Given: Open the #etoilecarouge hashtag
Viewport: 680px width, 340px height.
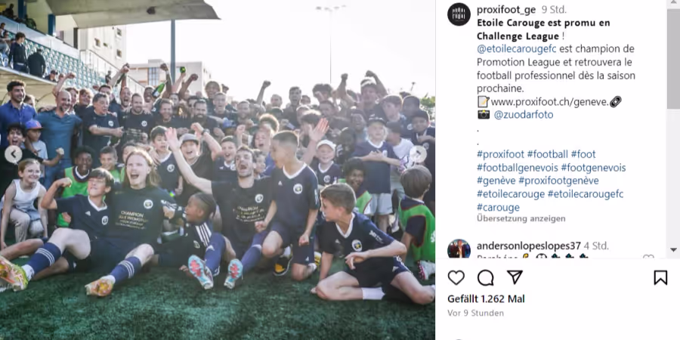Looking at the screenshot, I should (511, 194).
